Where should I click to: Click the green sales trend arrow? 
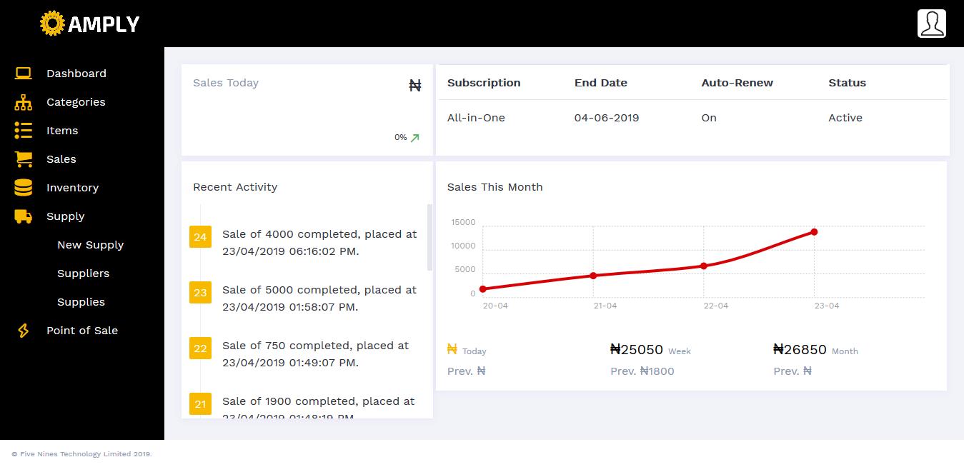point(414,138)
